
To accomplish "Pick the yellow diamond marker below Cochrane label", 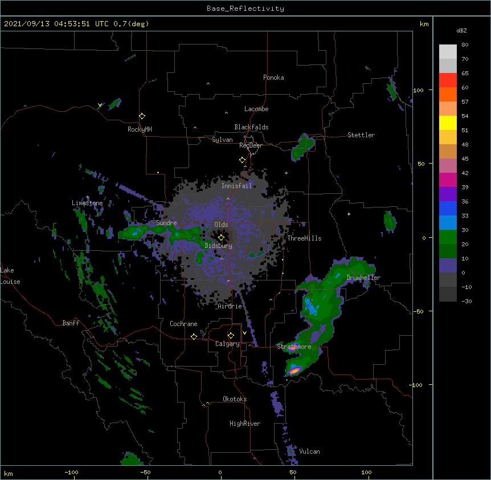I will 194,336.
